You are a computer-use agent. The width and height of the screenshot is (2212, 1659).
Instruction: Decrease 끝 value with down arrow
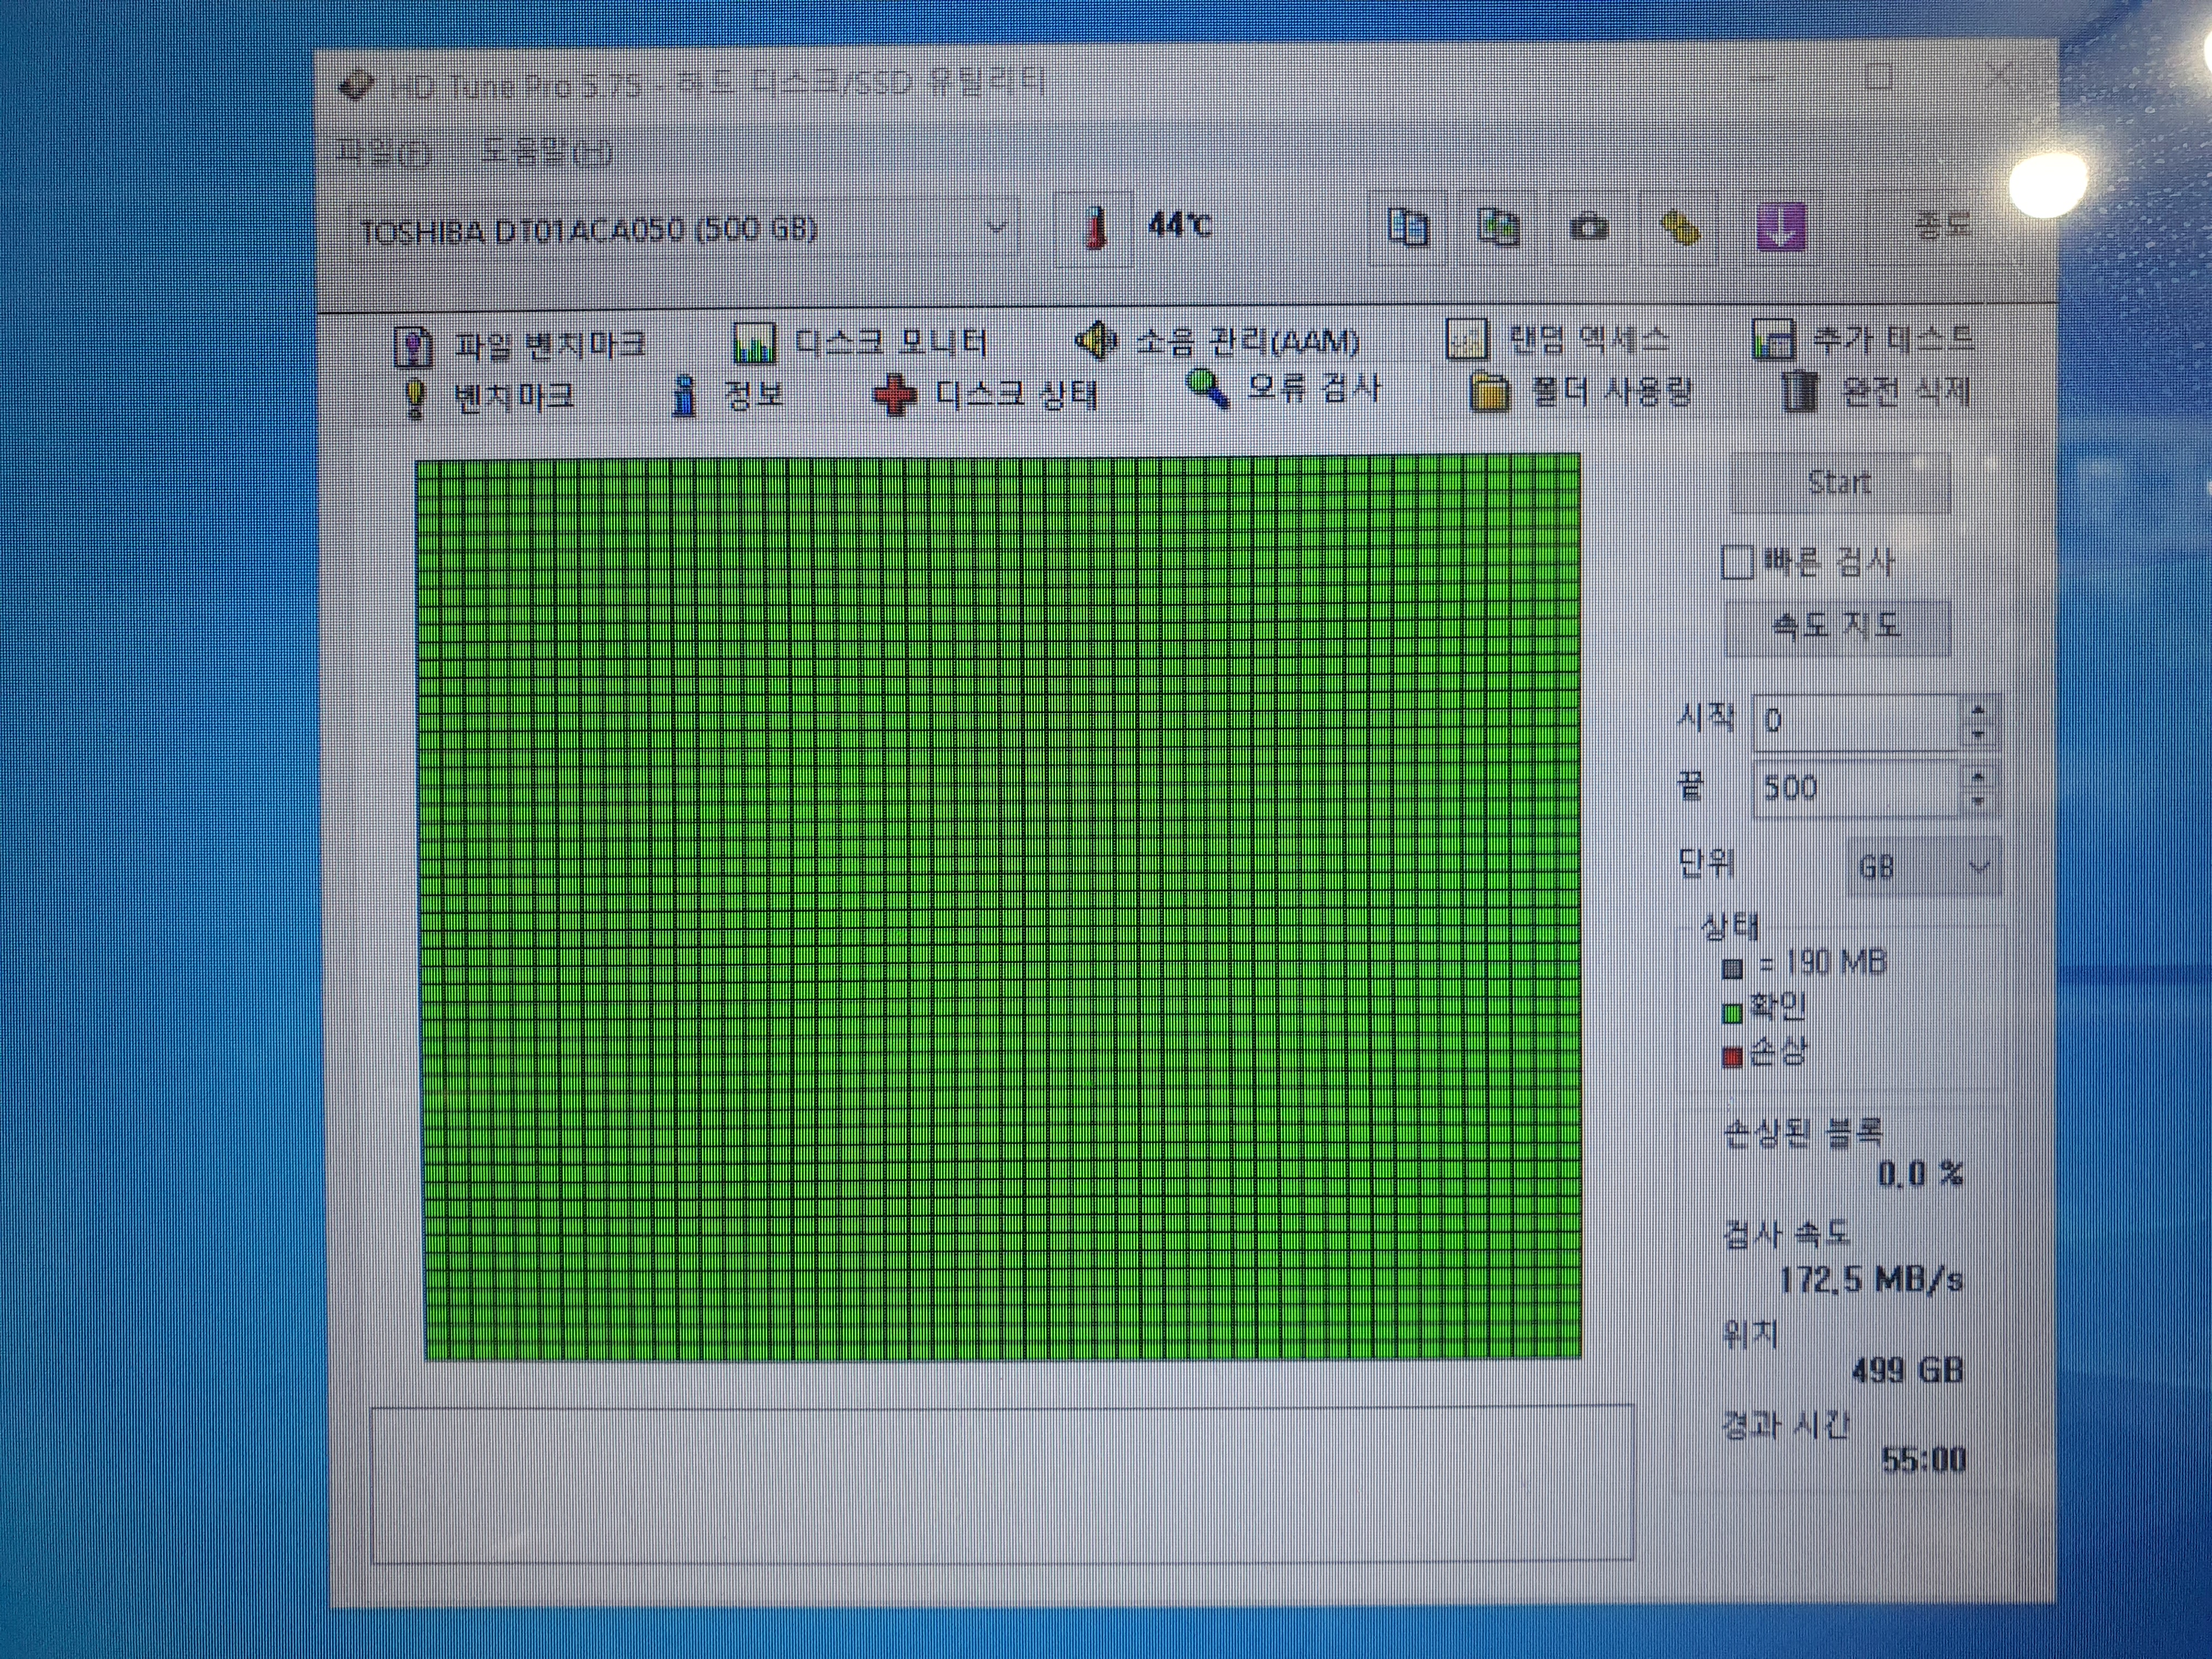[1977, 801]
